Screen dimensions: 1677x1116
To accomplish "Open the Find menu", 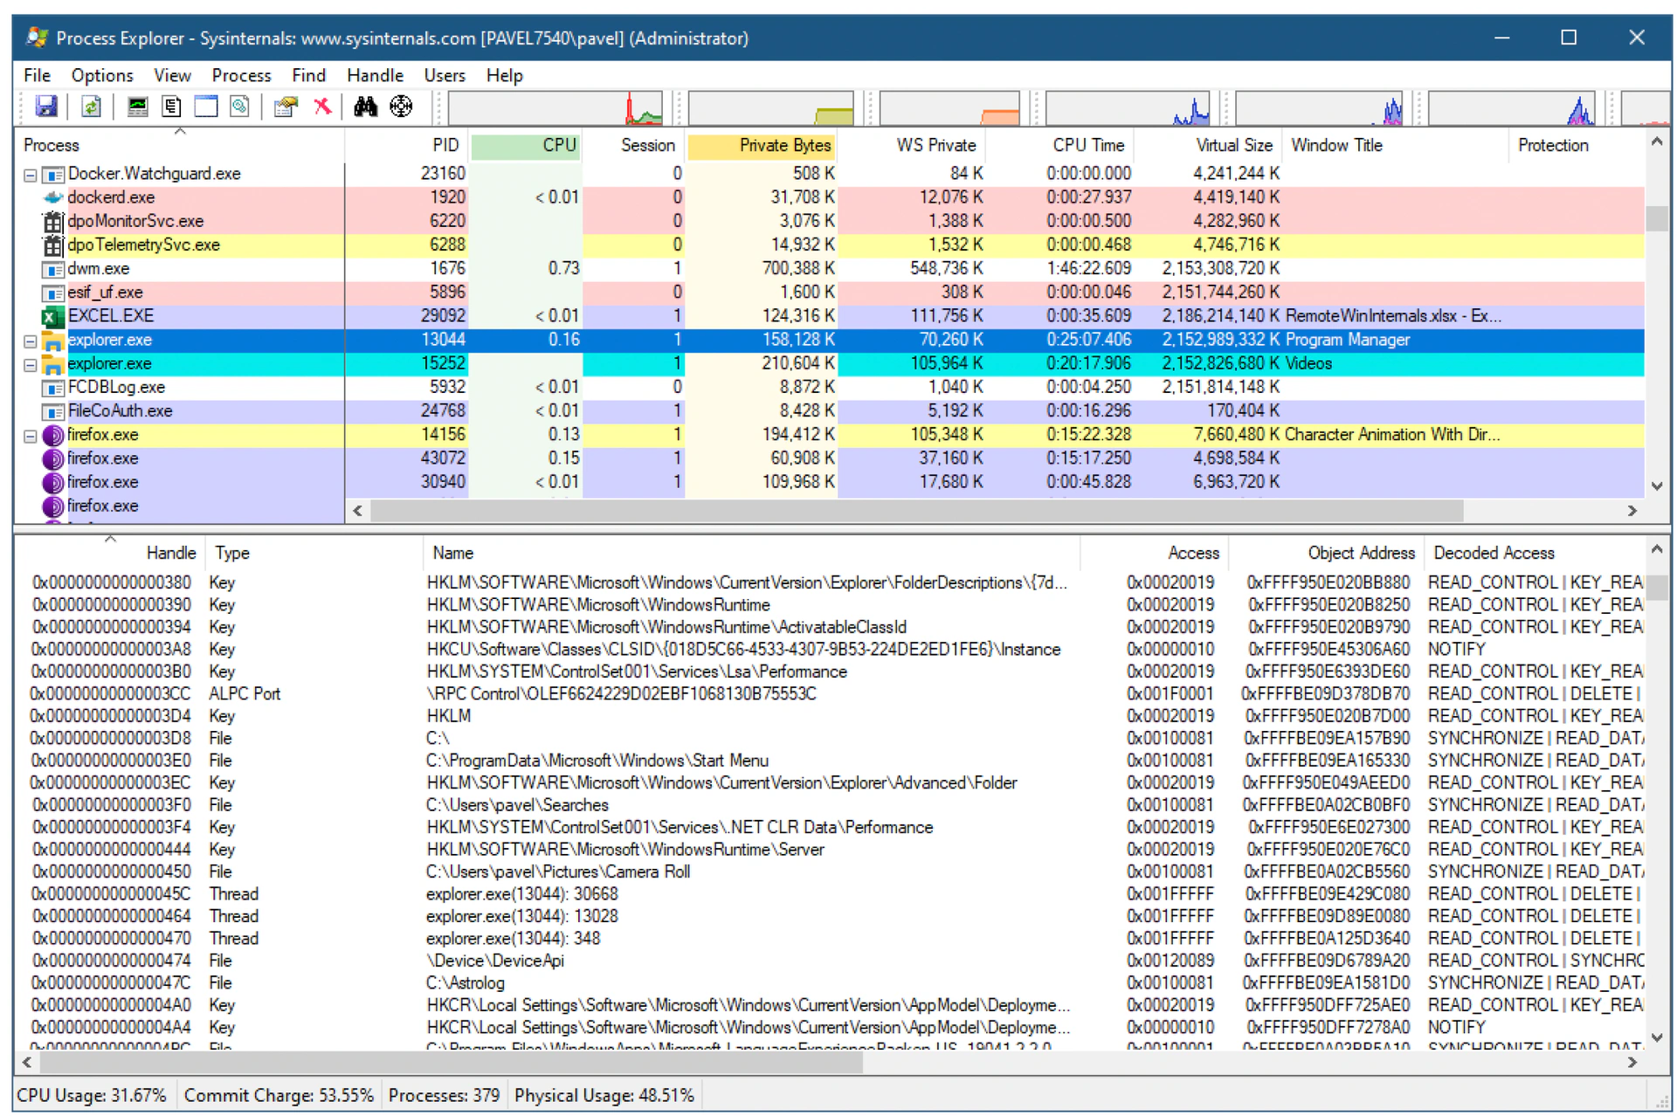I will [308, 75].
